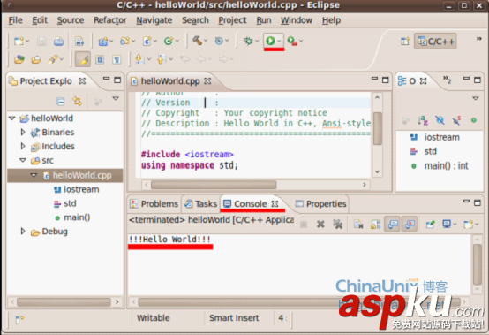489x335 pixels.
Task: Click the Next Annotation arrow icon
Action: tap(139, 59)
